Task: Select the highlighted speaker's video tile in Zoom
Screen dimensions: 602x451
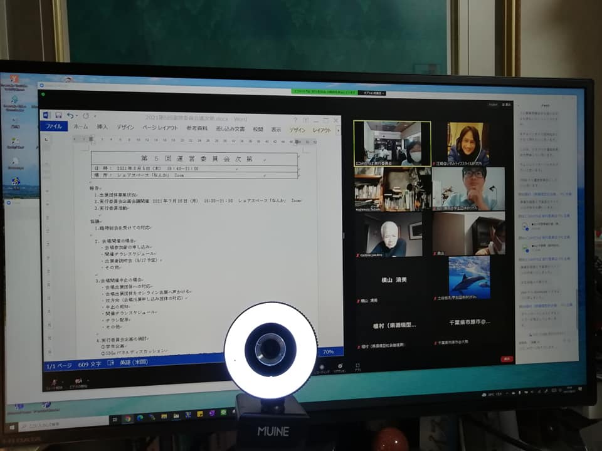Action: pos(392,143)
